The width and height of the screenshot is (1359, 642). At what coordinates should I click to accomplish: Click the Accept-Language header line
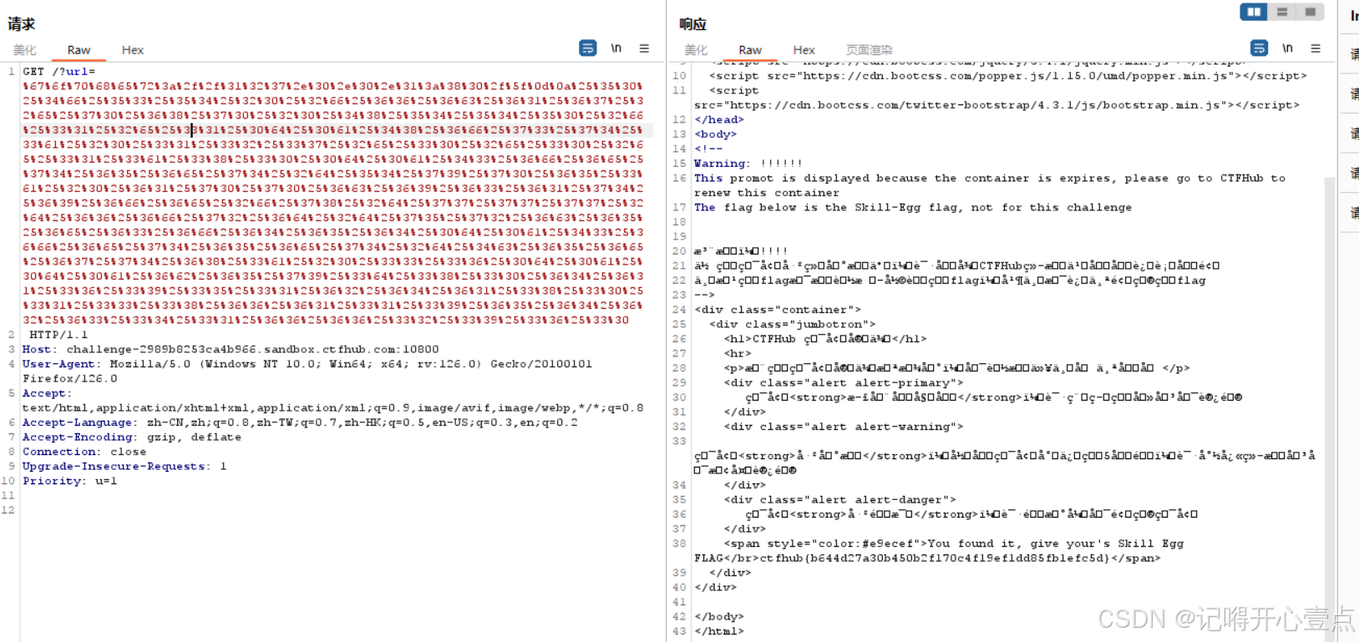(300, 422)
